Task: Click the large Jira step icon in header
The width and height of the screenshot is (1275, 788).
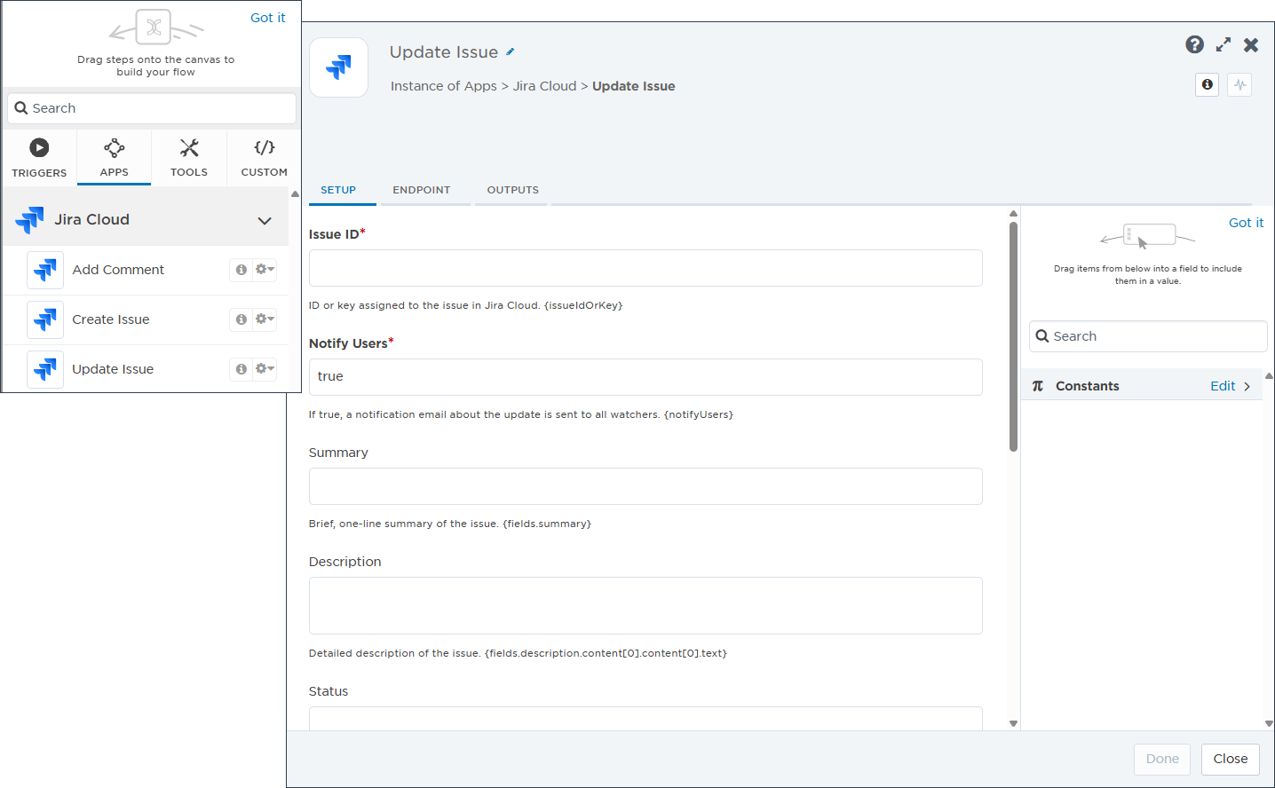Action: point(338,67)
